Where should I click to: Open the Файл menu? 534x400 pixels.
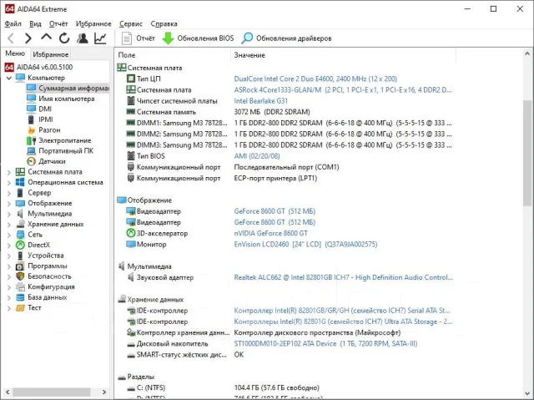point(13,24)
